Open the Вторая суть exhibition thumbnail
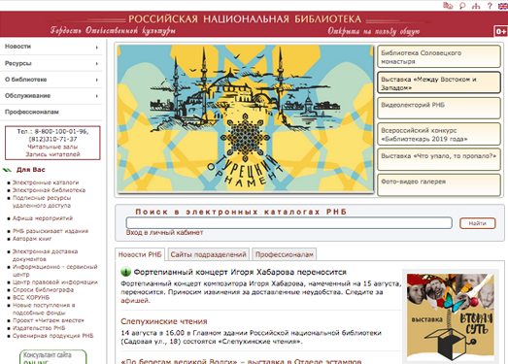 451,317
